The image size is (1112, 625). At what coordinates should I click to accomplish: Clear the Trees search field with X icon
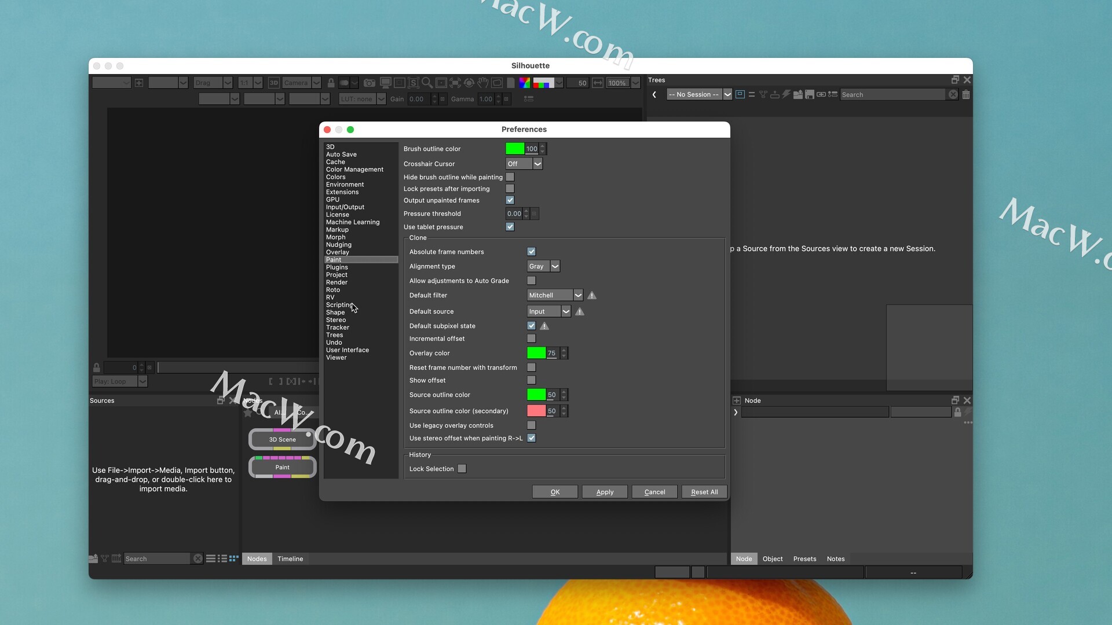coord(953,94)
